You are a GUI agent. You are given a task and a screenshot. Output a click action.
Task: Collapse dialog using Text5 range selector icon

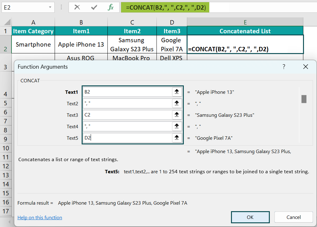coord(177,138)
